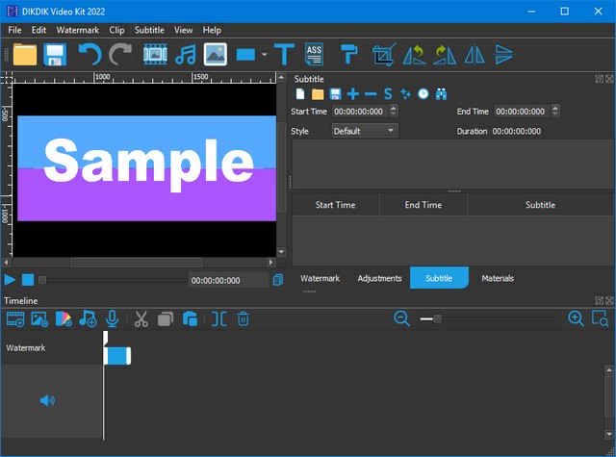Click the scissors cut icon in Timeline
Screen dimensions: 616x457
[141, 318]
